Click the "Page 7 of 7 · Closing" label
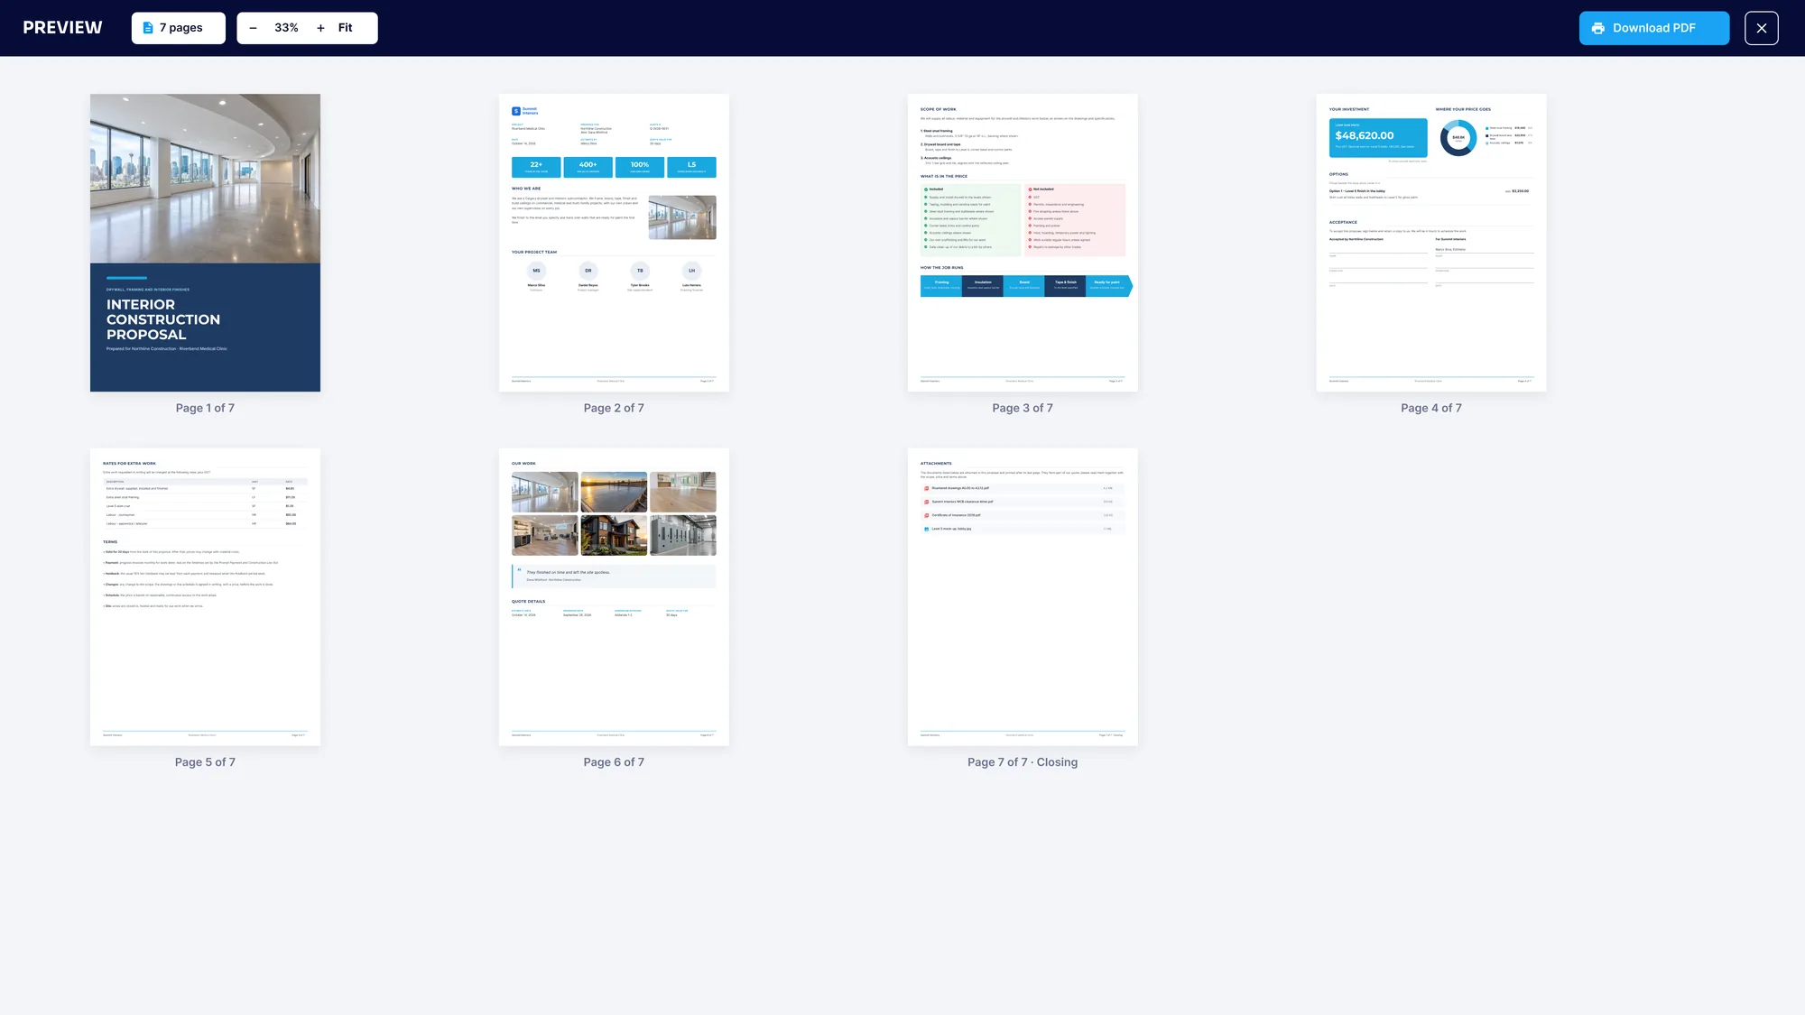The width and height of the screenshot is (1805, 1015). pos(1023,761)
